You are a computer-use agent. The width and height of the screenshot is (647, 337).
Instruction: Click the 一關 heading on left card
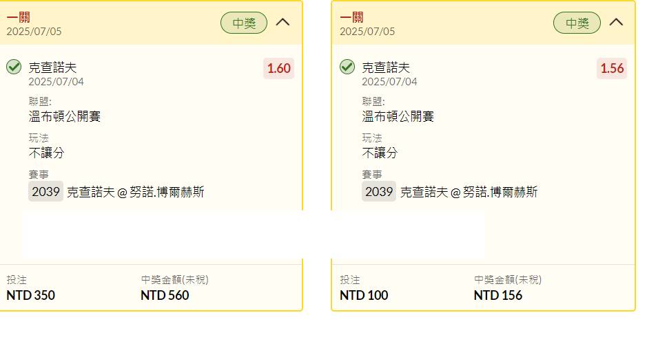pyautogui.click(x=18, y=17)
